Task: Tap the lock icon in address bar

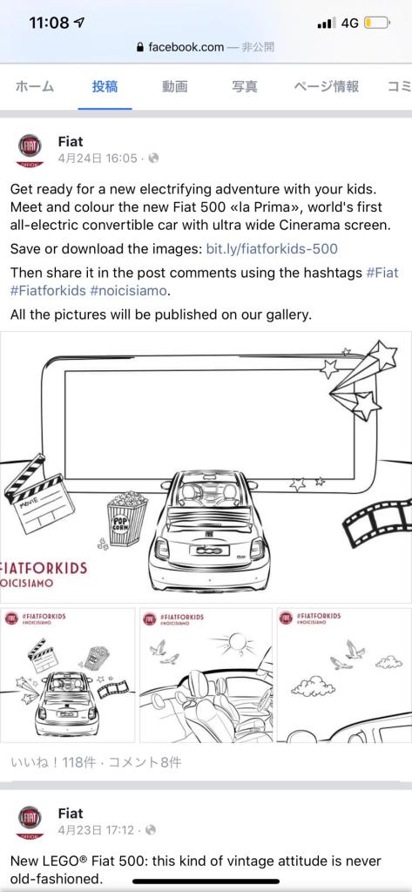Action: pos(140,47)
